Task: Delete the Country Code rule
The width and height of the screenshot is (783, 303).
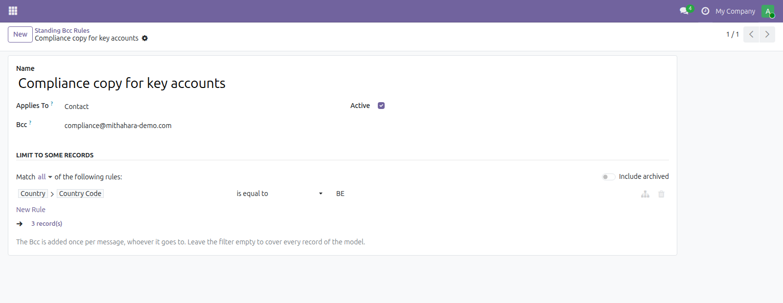Action: click(x=661, y=194)
